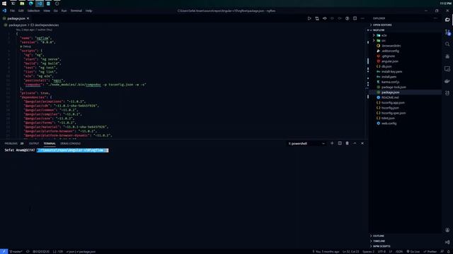Click the open changes icon in editor toolbar
This screenshot has height=254, width=453.
324,18
